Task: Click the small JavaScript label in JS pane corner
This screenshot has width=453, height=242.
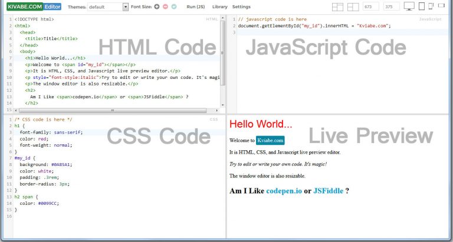Action: (430, 19)
